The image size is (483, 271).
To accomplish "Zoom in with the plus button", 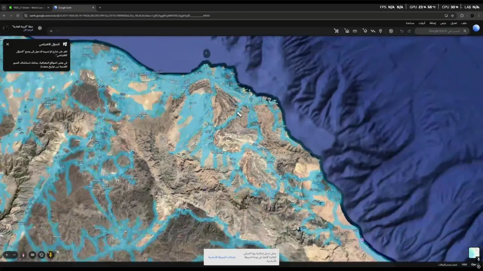I will click(x=6, y=255).
